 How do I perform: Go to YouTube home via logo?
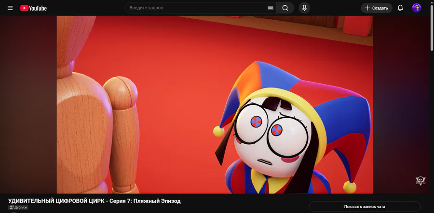click(33, 8)
